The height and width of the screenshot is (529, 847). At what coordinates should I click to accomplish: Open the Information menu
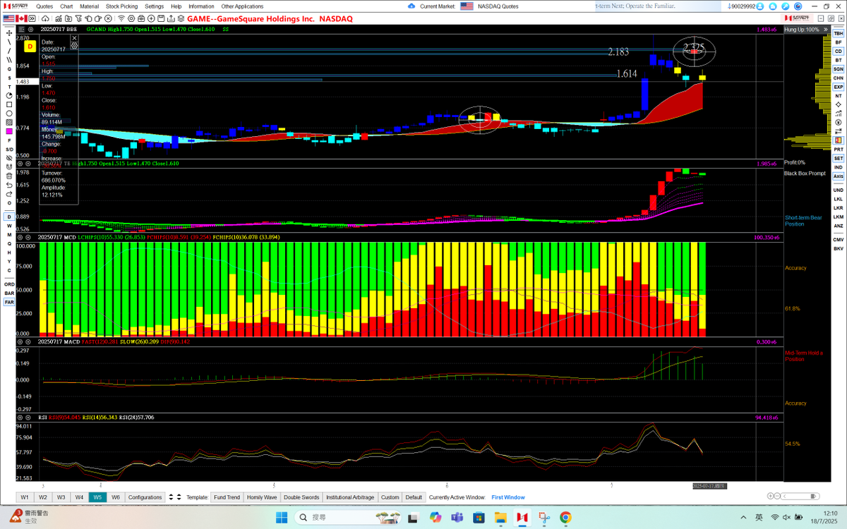click(201, 6)
